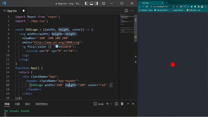Click 'No issues found.' terminal text

coord(17,111)
